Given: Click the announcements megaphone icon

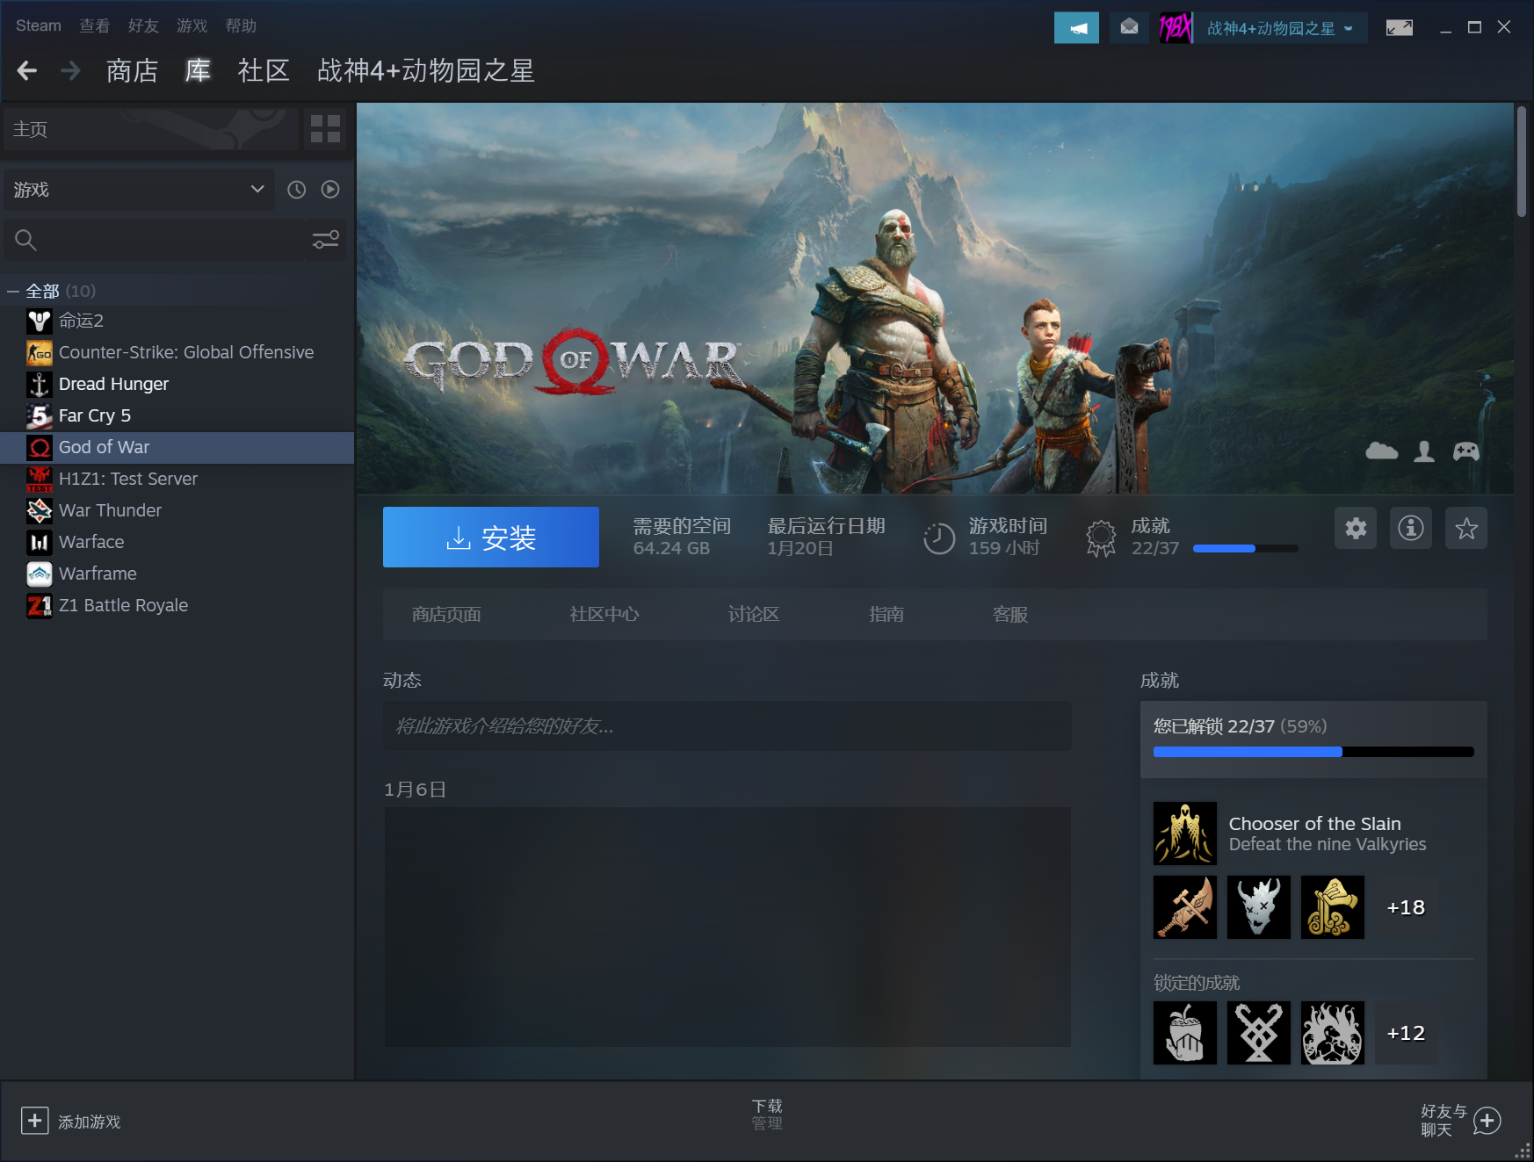Looking at the screenshot, I should click(1076, 28).
